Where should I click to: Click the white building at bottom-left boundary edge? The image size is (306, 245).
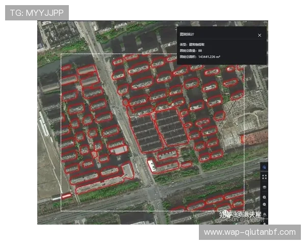coord(66,195)
